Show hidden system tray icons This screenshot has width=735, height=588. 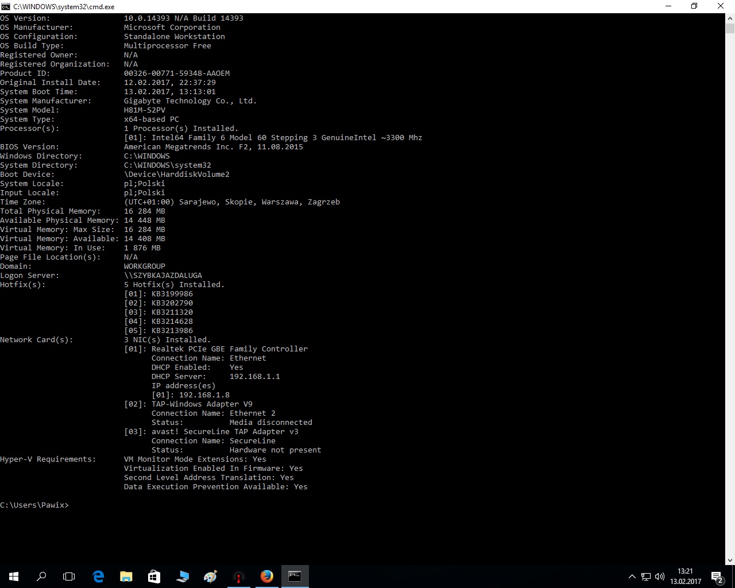click(632, 577)
